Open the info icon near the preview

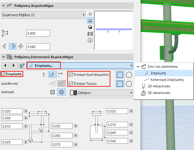(x=90, y=40)
